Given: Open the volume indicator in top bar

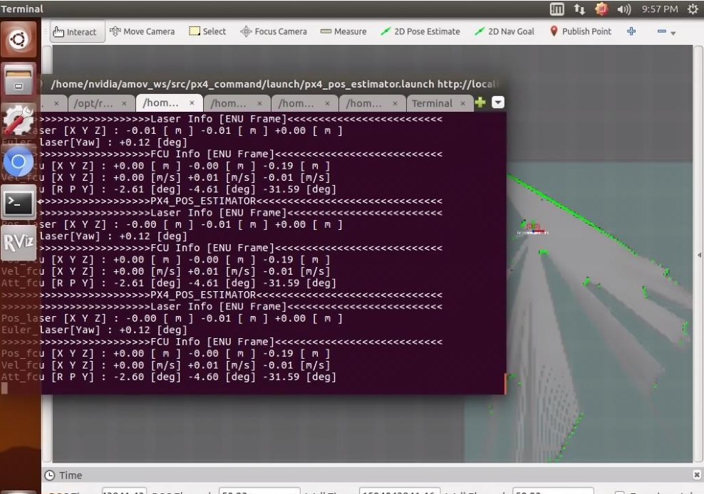Looking at the screenshot, I should coord(623,9).
